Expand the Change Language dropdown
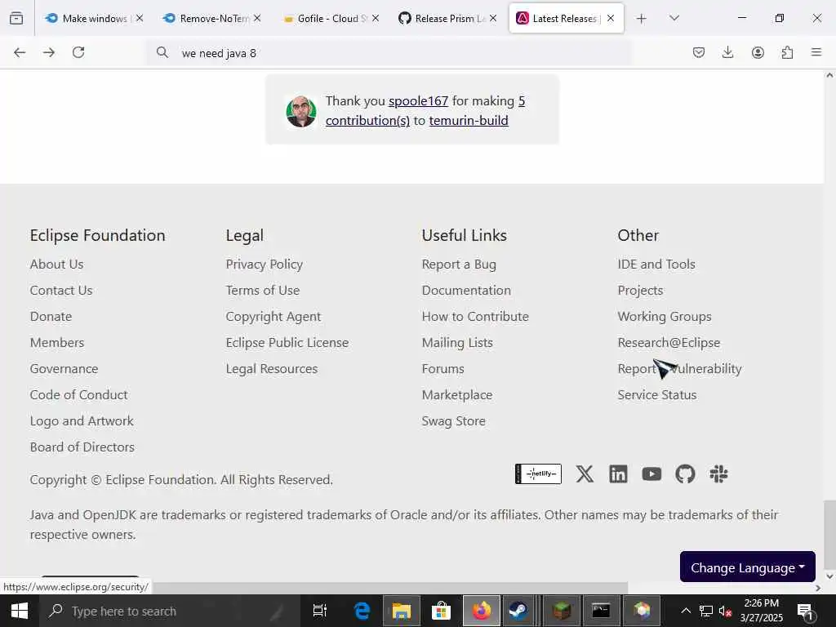Viewport: 836px width, 627px height. (748, 567)
